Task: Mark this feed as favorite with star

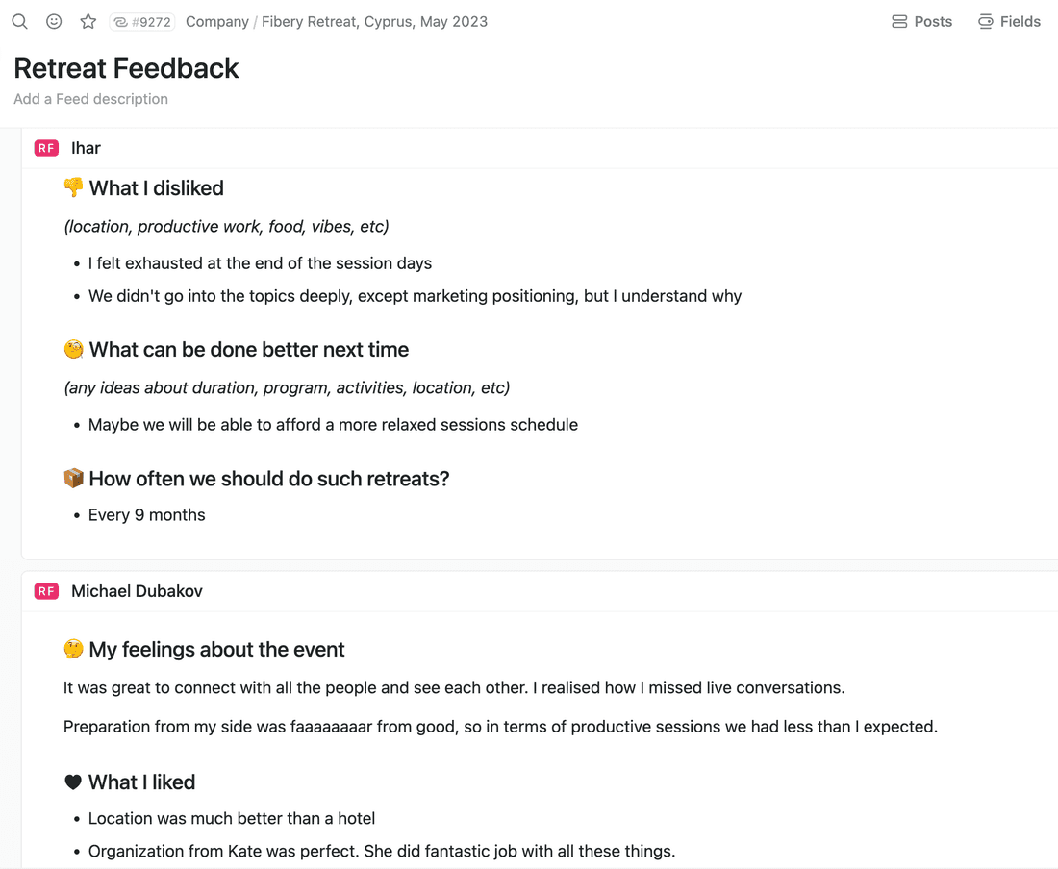Action: click(88, 21)
